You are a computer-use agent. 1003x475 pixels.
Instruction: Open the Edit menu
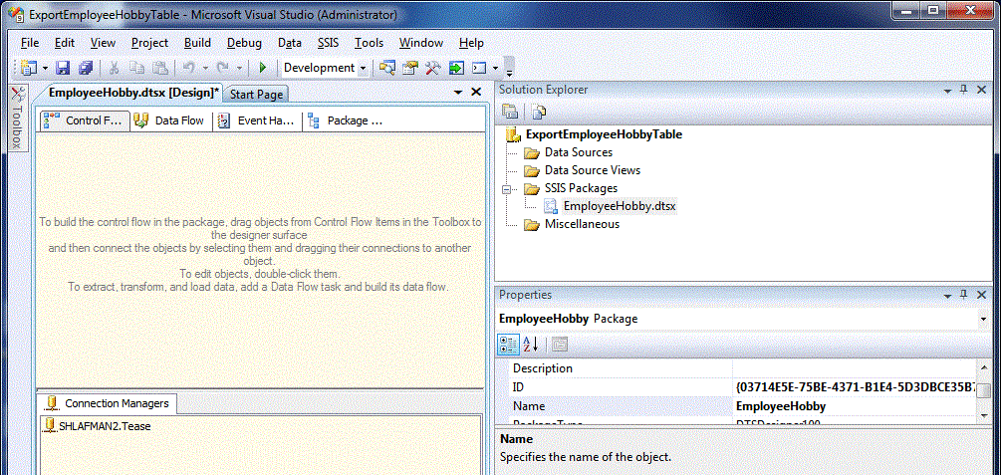[x=65, y=43]
